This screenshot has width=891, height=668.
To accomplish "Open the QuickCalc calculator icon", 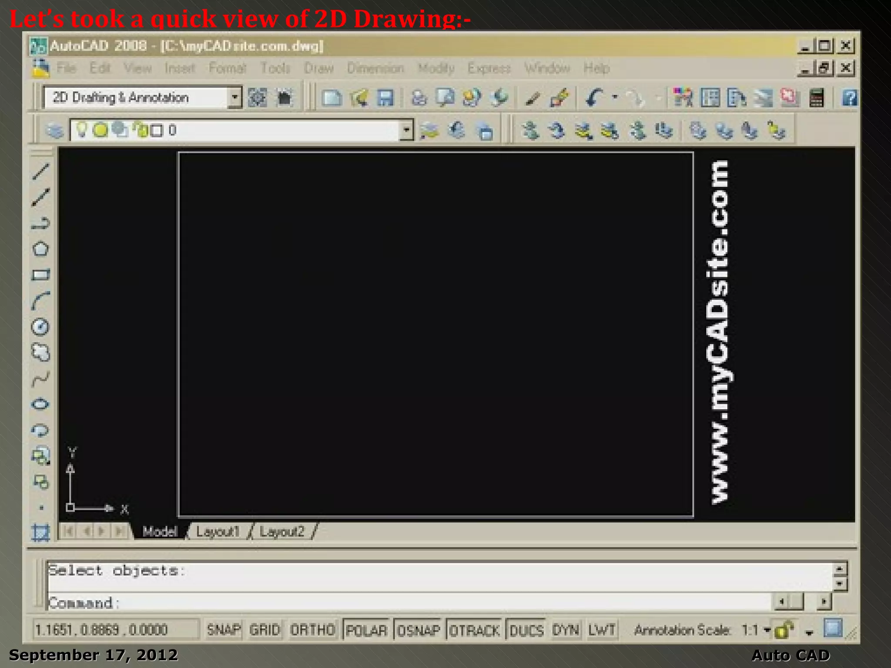I will click(816, 97).
